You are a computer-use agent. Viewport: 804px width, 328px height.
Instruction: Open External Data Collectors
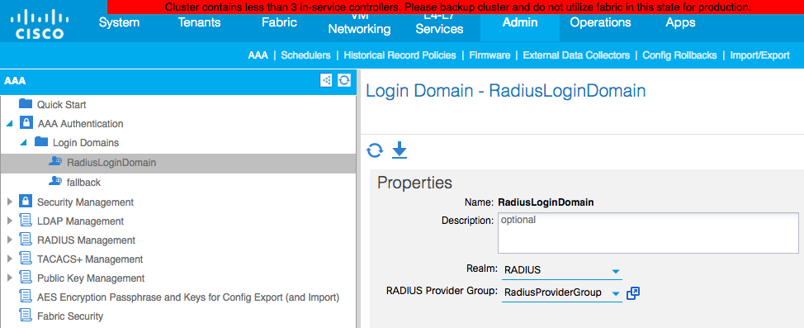(x=576, y=55)
